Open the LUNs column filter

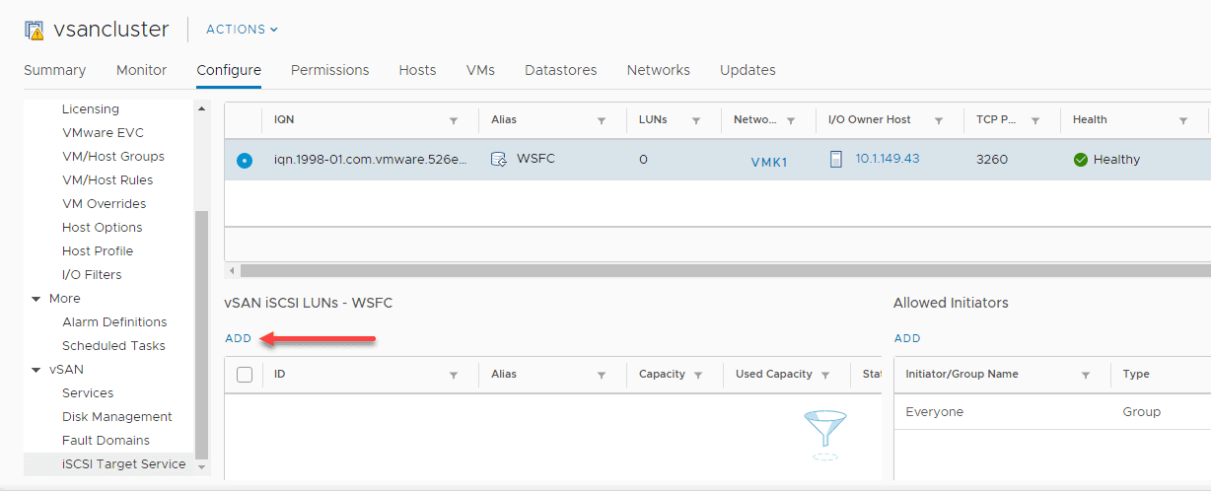tap(696, 120)
